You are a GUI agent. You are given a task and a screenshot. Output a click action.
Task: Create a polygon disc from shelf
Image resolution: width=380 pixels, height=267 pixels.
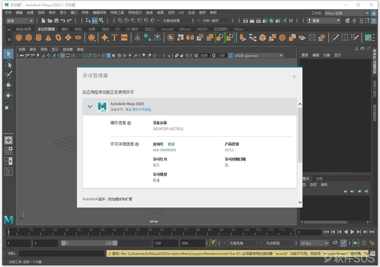78,37
